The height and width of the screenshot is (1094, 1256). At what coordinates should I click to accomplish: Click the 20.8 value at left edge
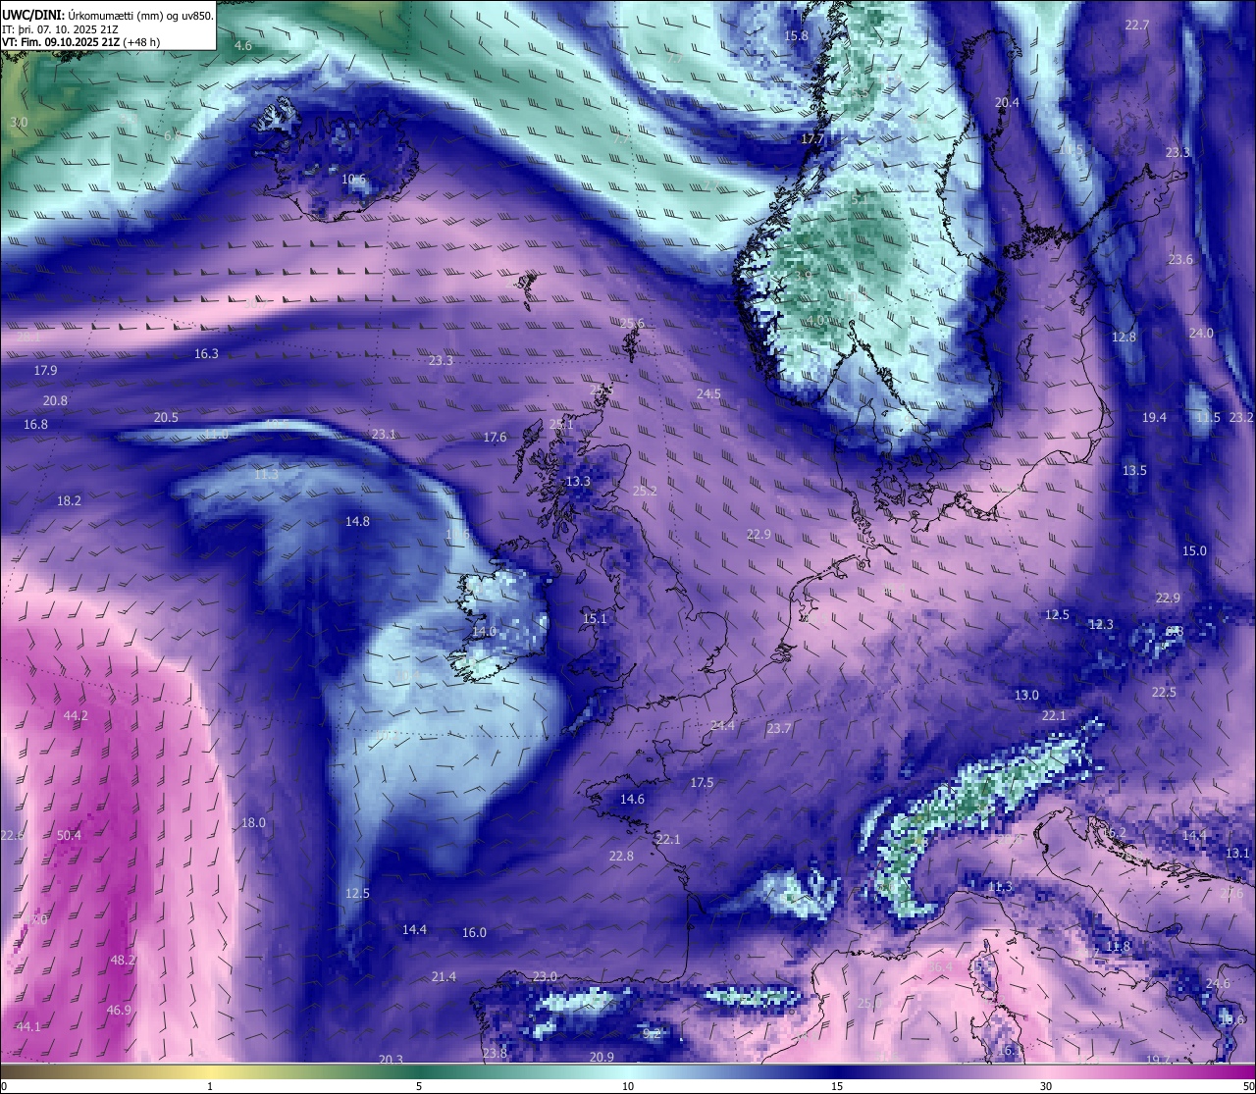click(55, 401)
